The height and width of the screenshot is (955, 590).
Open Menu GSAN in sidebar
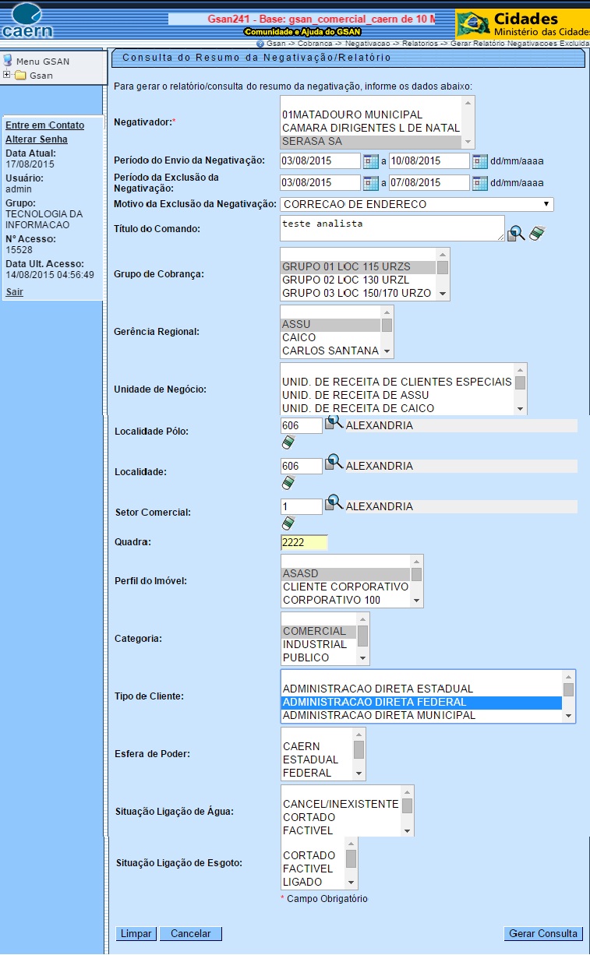click(42, 62)
